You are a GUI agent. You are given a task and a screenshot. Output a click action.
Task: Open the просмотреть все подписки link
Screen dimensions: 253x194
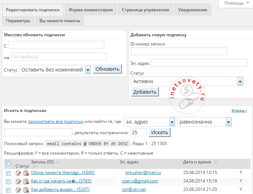coord(56,121)
